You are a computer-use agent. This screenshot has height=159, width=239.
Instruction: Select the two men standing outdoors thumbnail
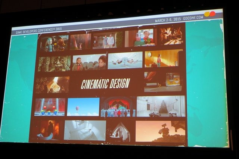coord(108,40)
